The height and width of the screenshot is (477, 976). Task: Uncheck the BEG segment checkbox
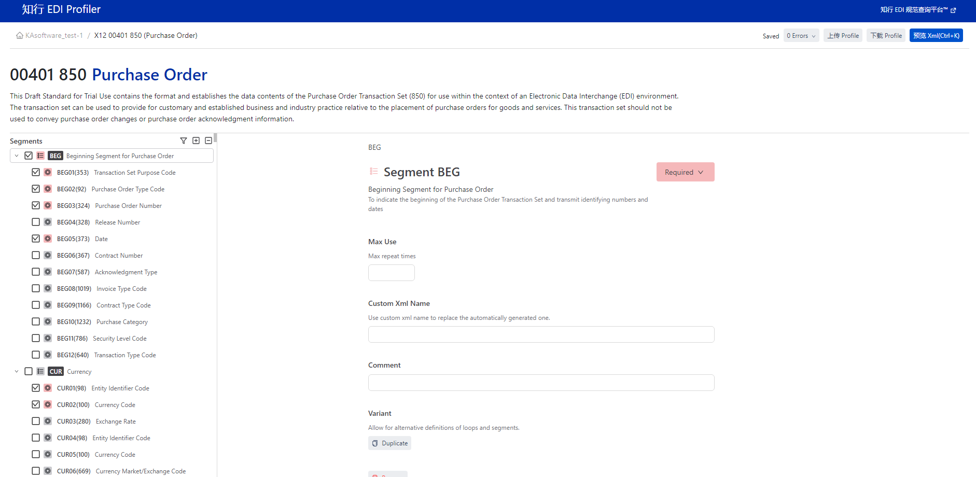click(29, 156)
